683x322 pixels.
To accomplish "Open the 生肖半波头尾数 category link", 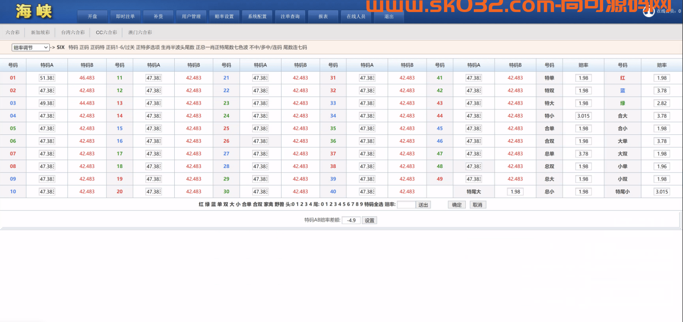I will click(x=177, y=47).
